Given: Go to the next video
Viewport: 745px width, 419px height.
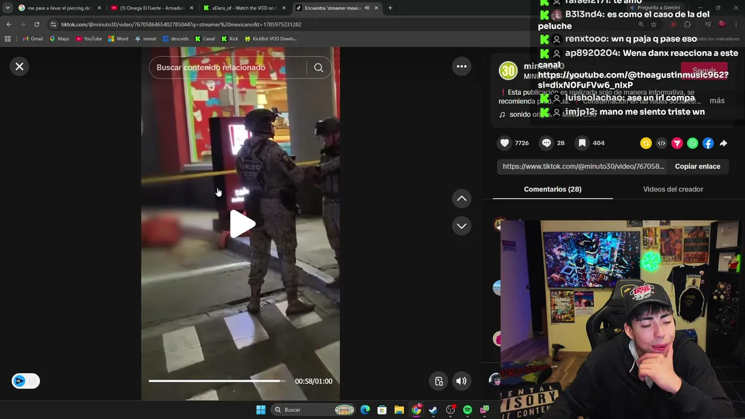Looking at the screenshot, I should click(x=462, y=226).
